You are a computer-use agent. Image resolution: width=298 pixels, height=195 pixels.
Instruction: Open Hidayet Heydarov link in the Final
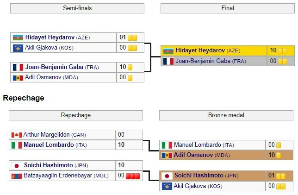tap(201, 50)
